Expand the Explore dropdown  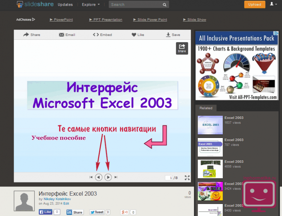tap(91, 5)
